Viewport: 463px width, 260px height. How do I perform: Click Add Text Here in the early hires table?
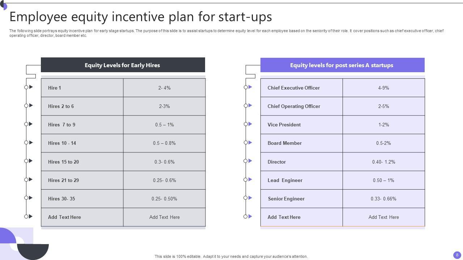pyautogui.click(x=64, y=217)
